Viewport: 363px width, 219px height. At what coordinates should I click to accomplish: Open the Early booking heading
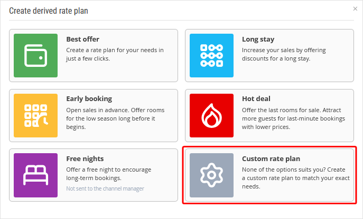pos(89,99)
